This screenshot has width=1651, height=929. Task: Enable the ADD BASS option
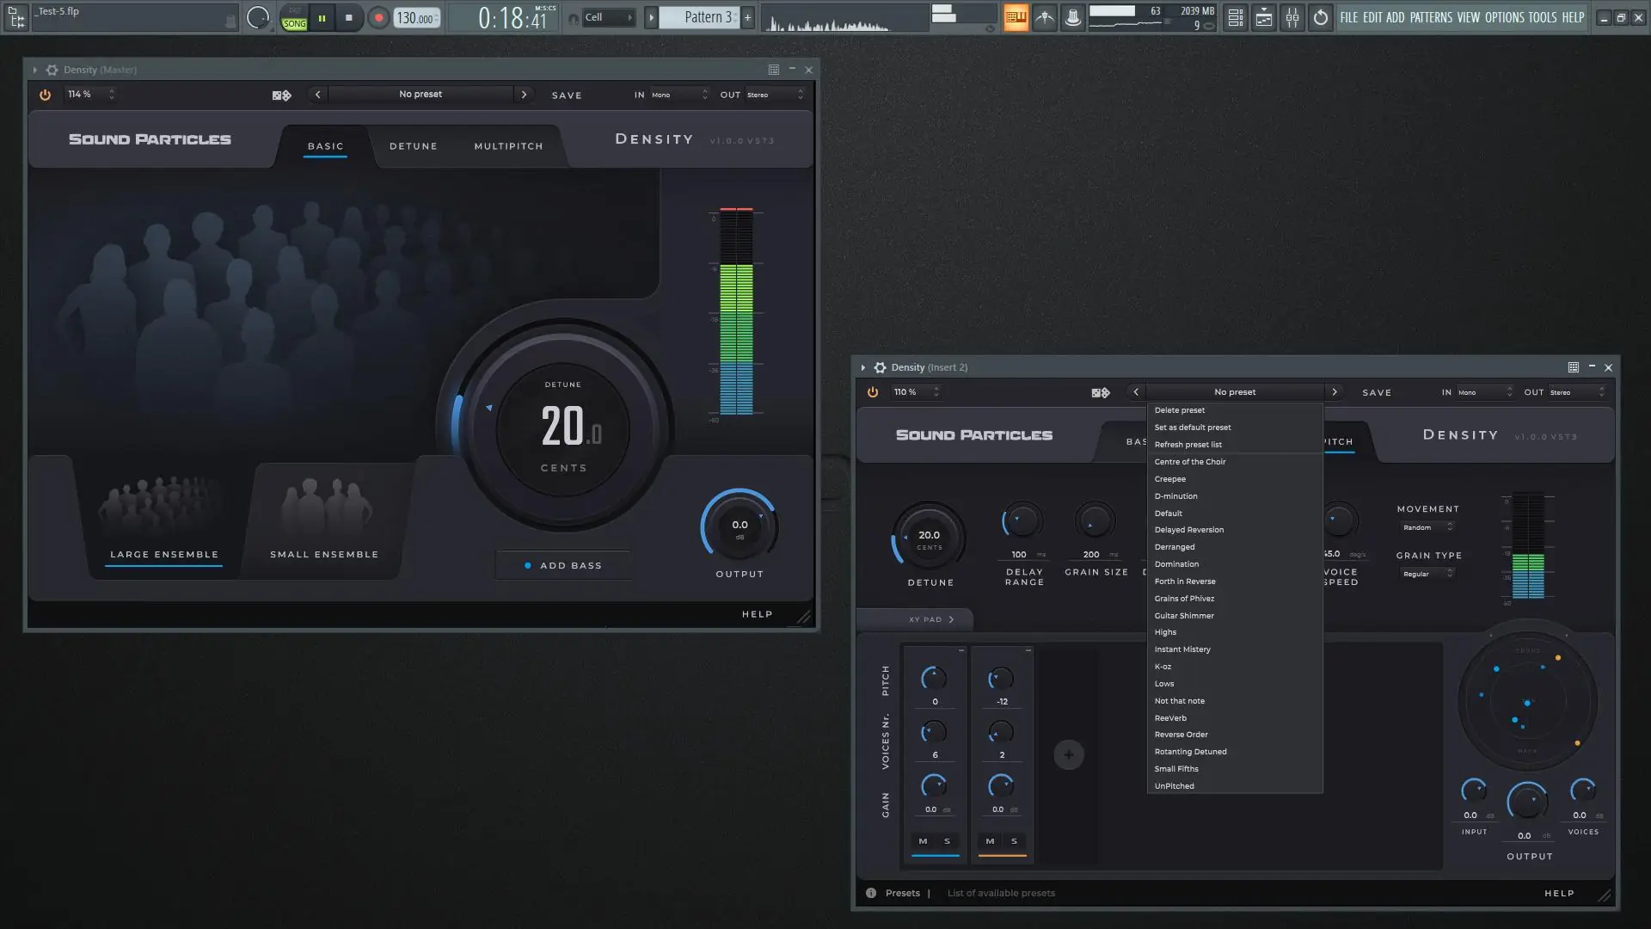point(563,565)
